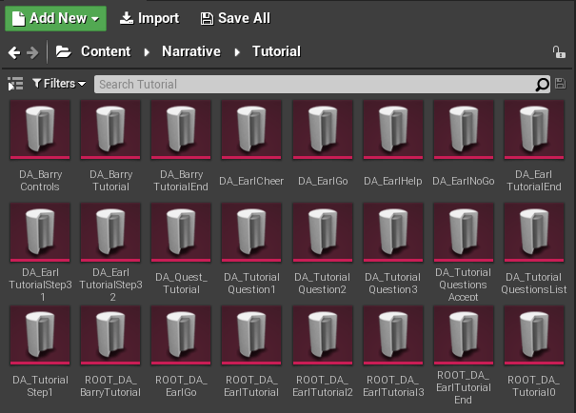This screenshot has height=413, width=576.
Task: Click the search magnifier icon
Action: (x=543, y=85)
